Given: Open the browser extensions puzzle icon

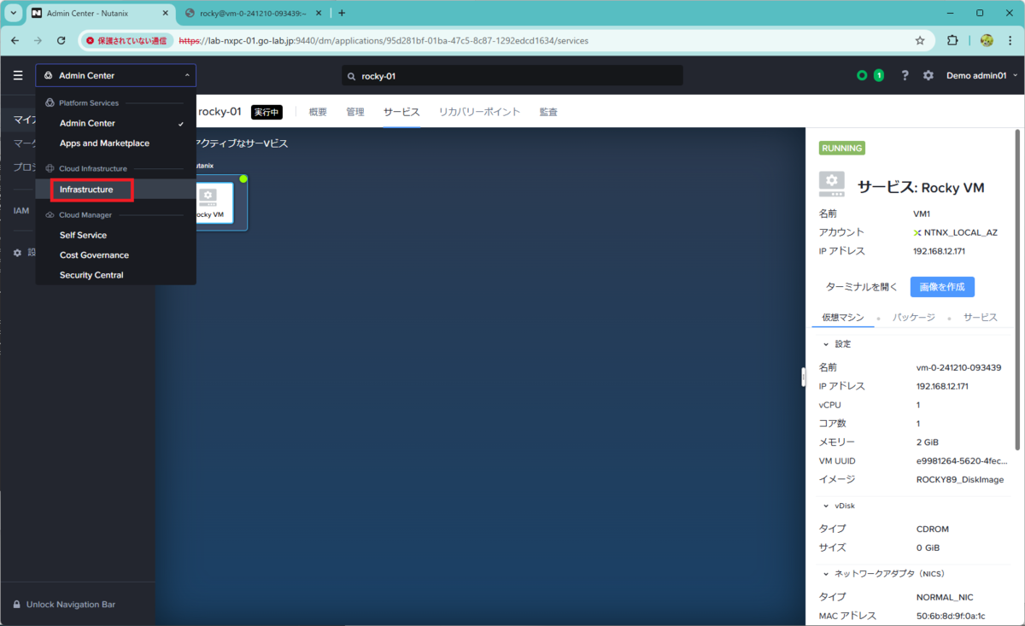Looking at the screenshot, I should (x=952, y=40).
